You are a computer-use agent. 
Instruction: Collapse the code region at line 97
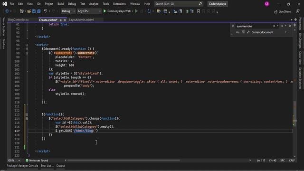pos(27,49)
